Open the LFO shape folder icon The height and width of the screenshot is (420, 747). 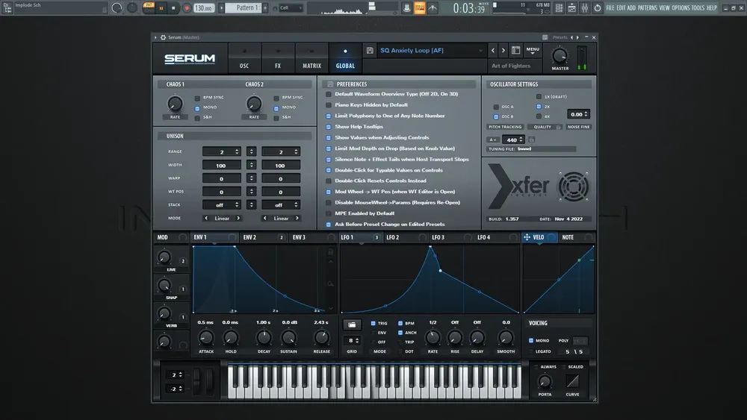(x=352, y=325)
